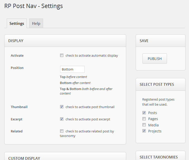The height and width of the screenshot is (160, 189).
Task: Click the CUSTOM DISPLAY panel header
Action: 65,157
